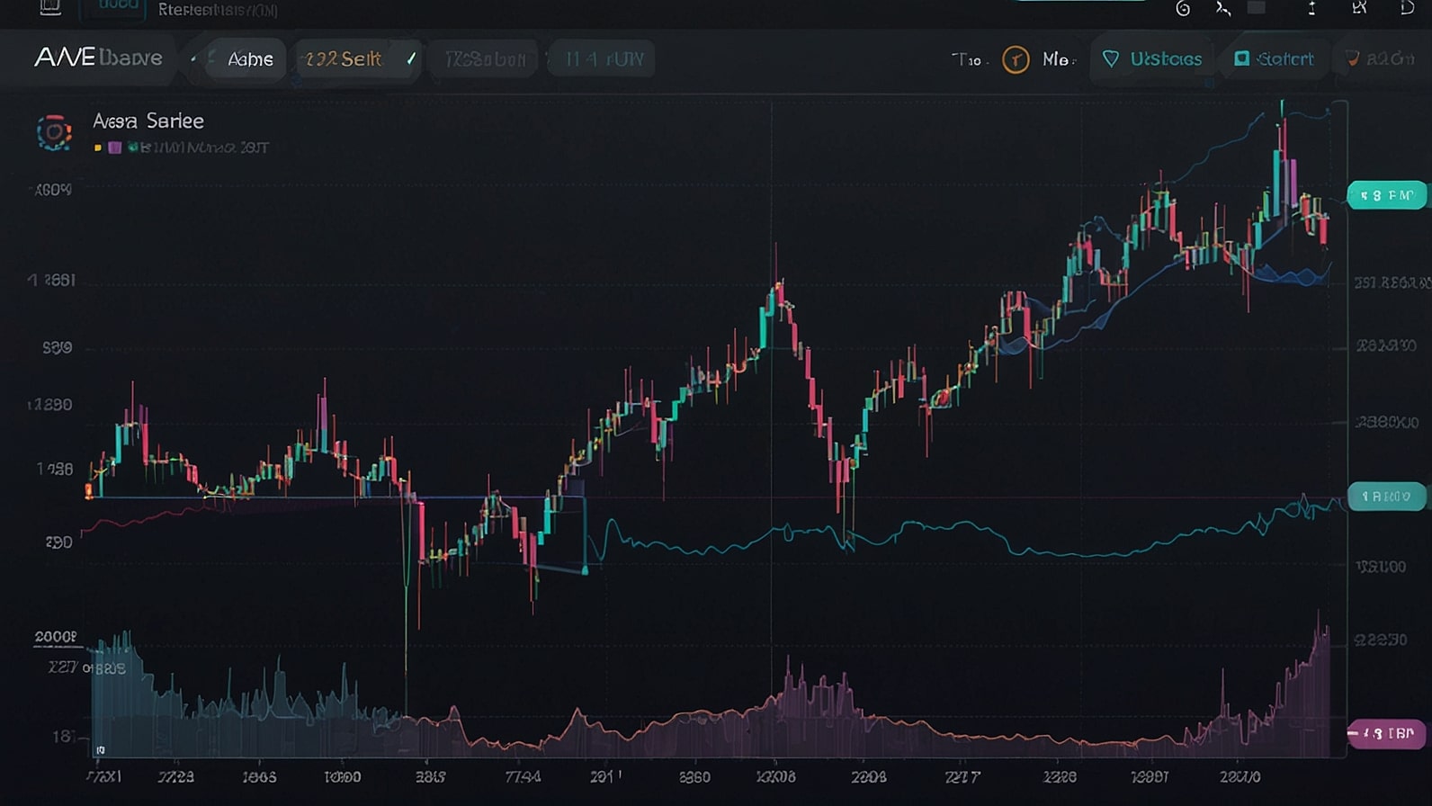Click the circular token logo beside Aesa Sarlee
The image size is (1432, 806).
click(54, 132)
